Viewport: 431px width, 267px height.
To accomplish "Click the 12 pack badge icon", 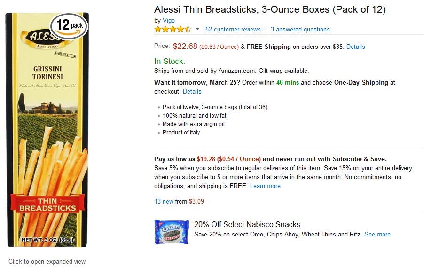I will (x=70, y=25).
